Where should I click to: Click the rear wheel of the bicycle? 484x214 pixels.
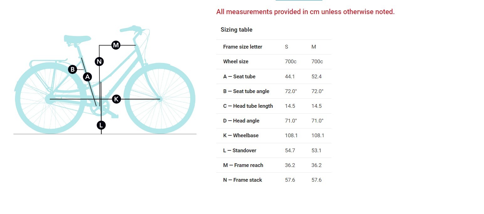51,98
